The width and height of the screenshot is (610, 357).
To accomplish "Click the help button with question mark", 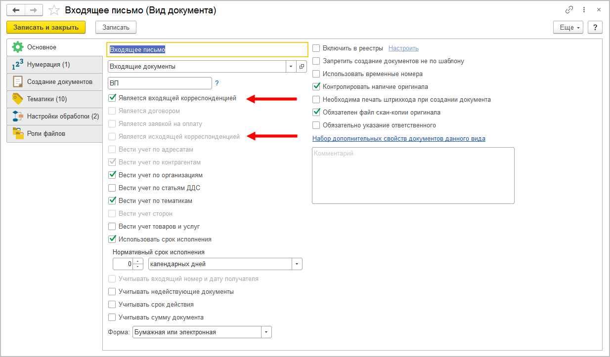I will pyautogui.click(x=595, y=28).
